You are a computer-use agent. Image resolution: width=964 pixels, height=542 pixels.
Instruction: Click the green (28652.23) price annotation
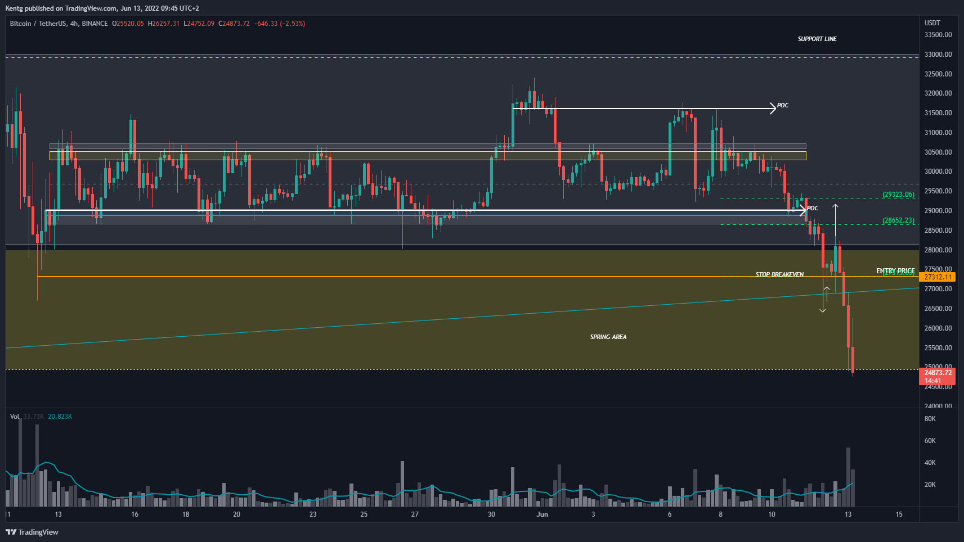tap(898, 220)
